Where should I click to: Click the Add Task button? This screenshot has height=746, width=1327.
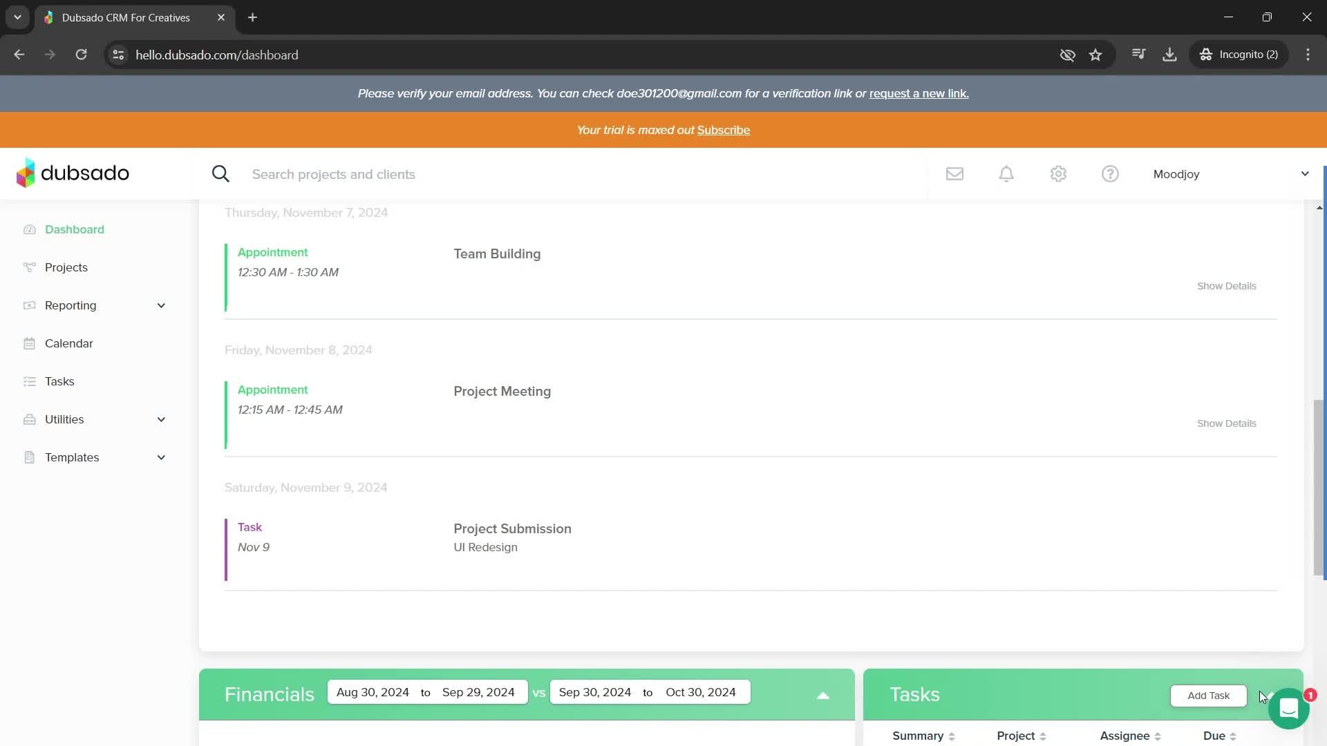(x=1208, y=696)
